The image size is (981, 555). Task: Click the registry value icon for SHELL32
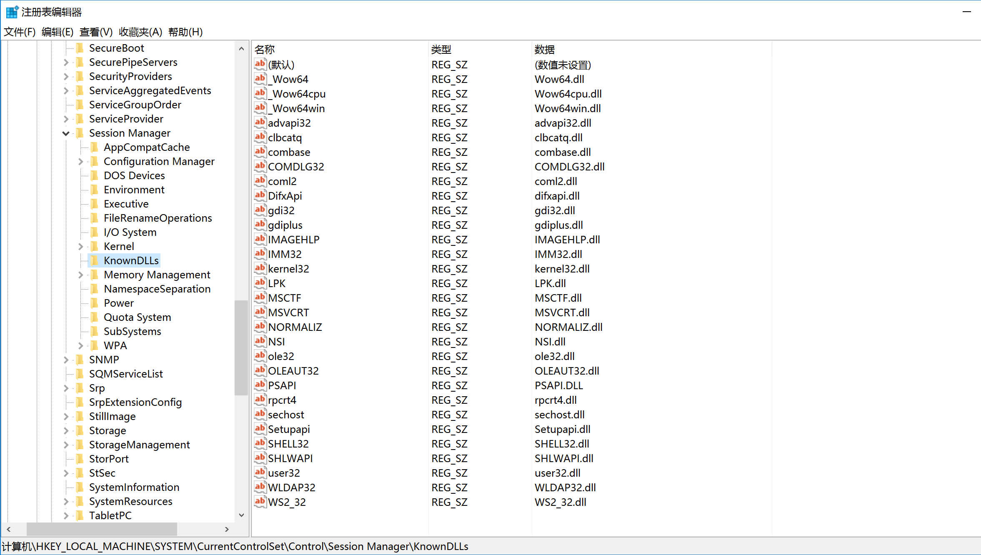(260, 443)
